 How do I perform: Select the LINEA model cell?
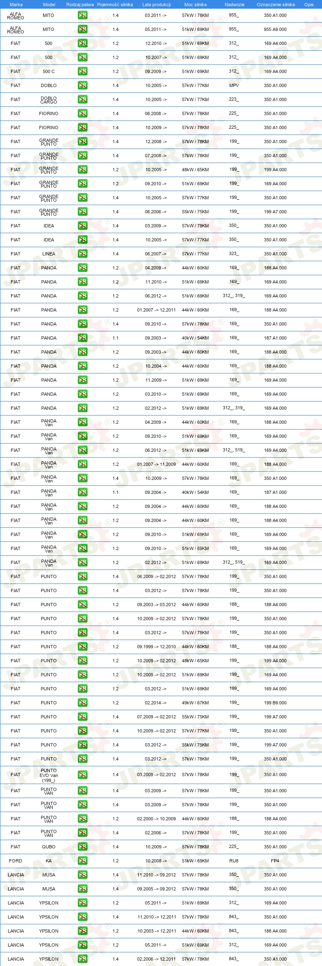[x=49, y=254]
